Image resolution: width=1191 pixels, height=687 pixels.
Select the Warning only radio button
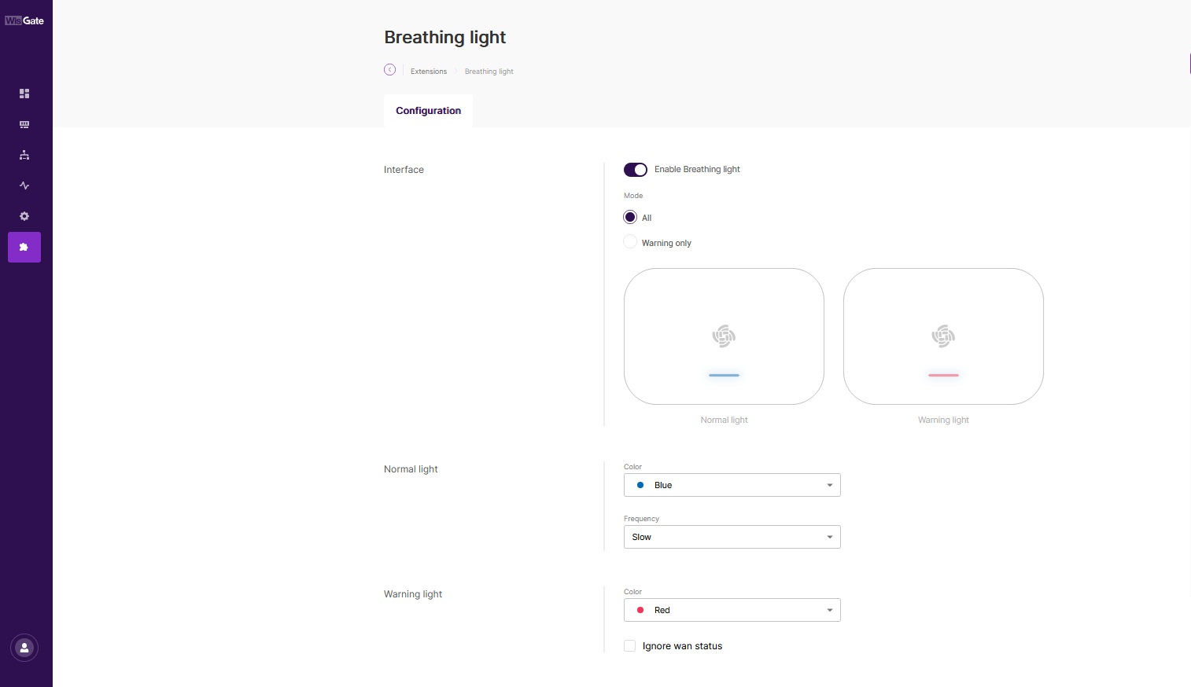[630, 242]
